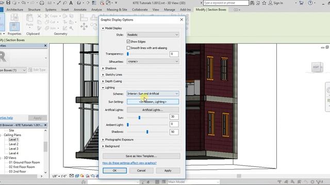The image size is (330, 185).
Task: Open the Switch Windows icon
Action: (x=108, y=3)
